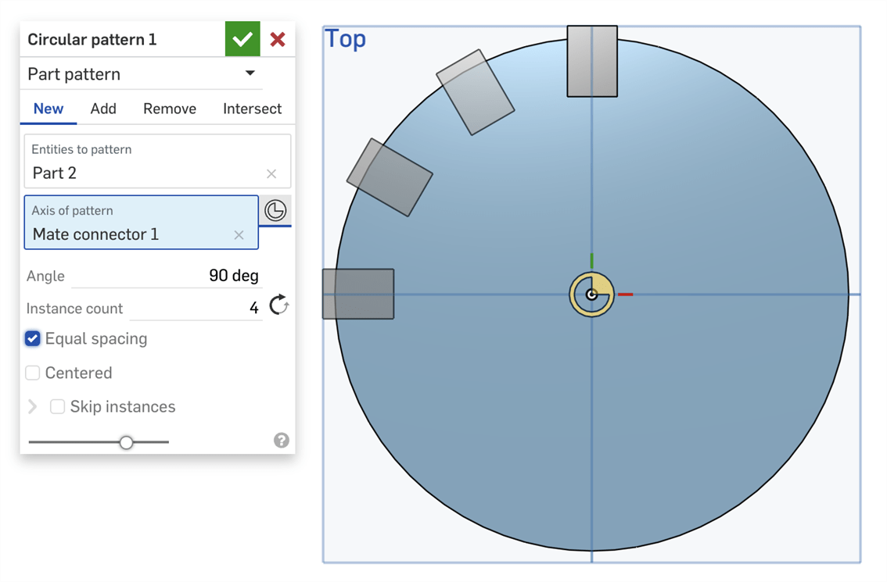Click the final preview slider handle
887x582 pixels.
[126, 442]
